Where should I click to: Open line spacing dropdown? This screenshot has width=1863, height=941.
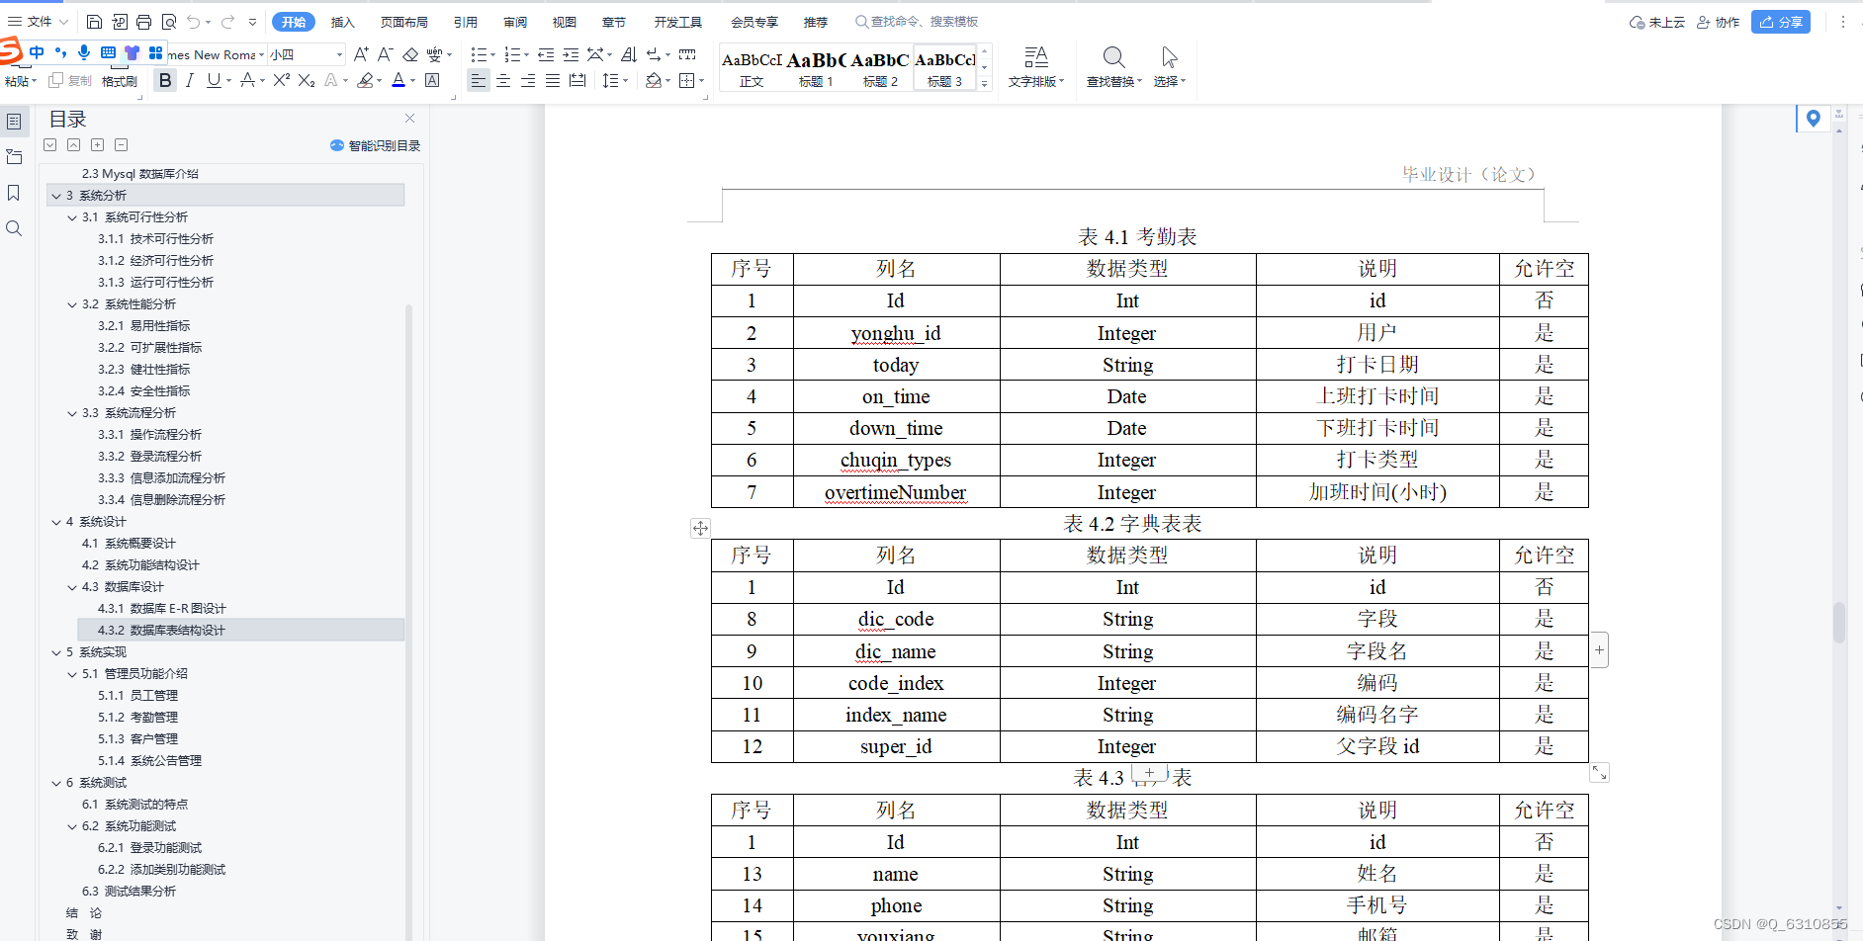tap(625, 81)
